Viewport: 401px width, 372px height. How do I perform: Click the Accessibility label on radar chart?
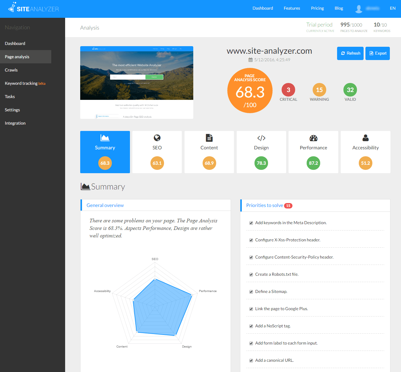(102, 291)
